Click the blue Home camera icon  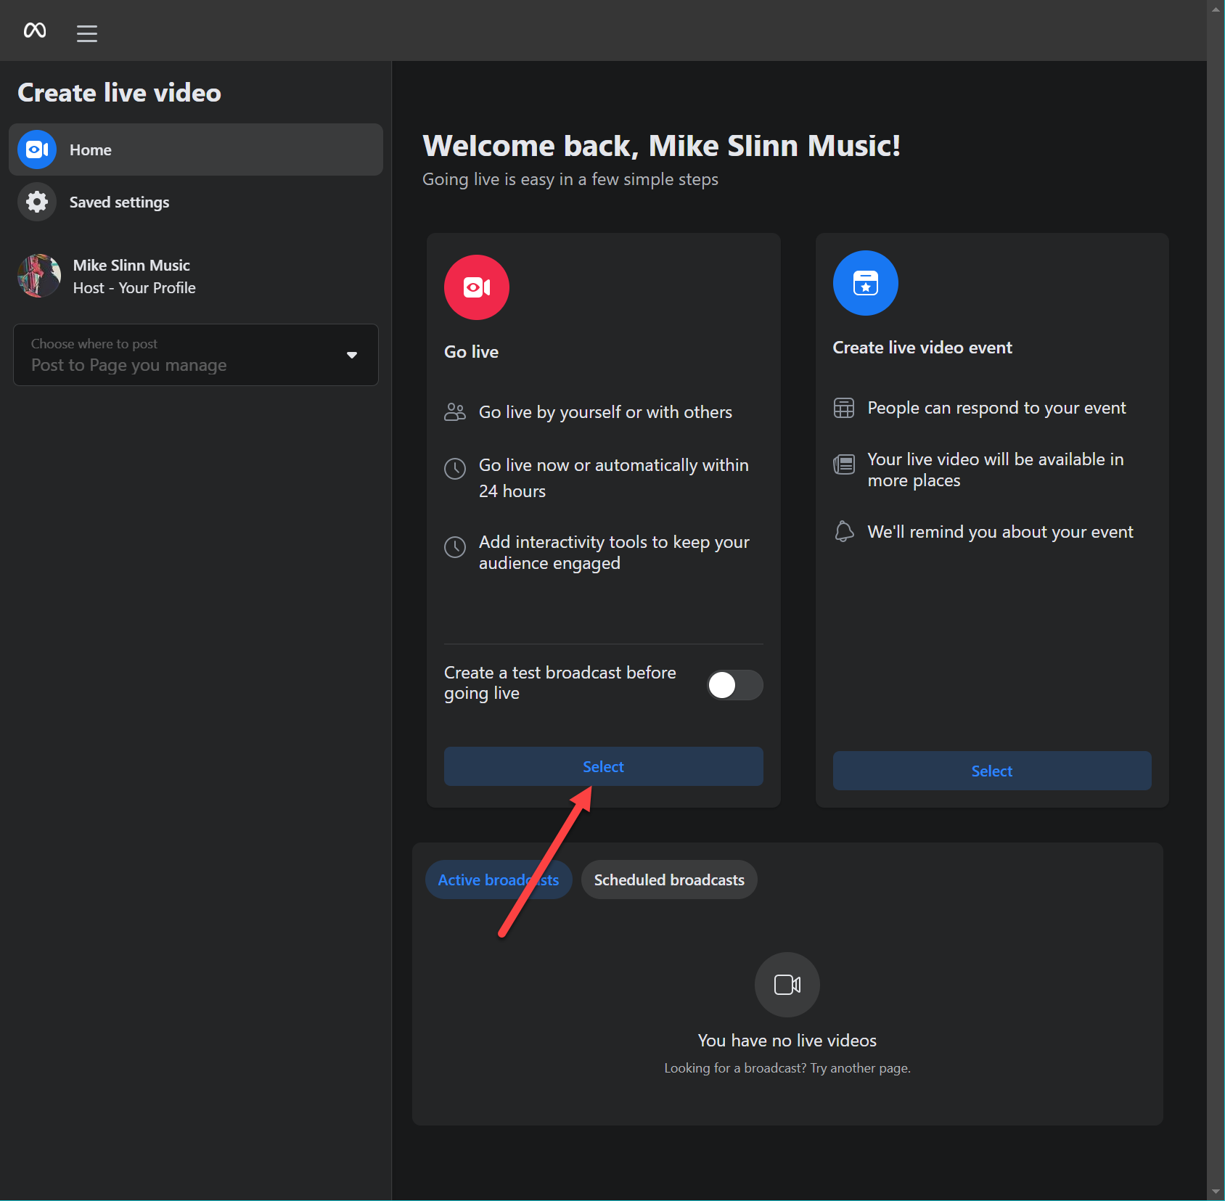37,149
